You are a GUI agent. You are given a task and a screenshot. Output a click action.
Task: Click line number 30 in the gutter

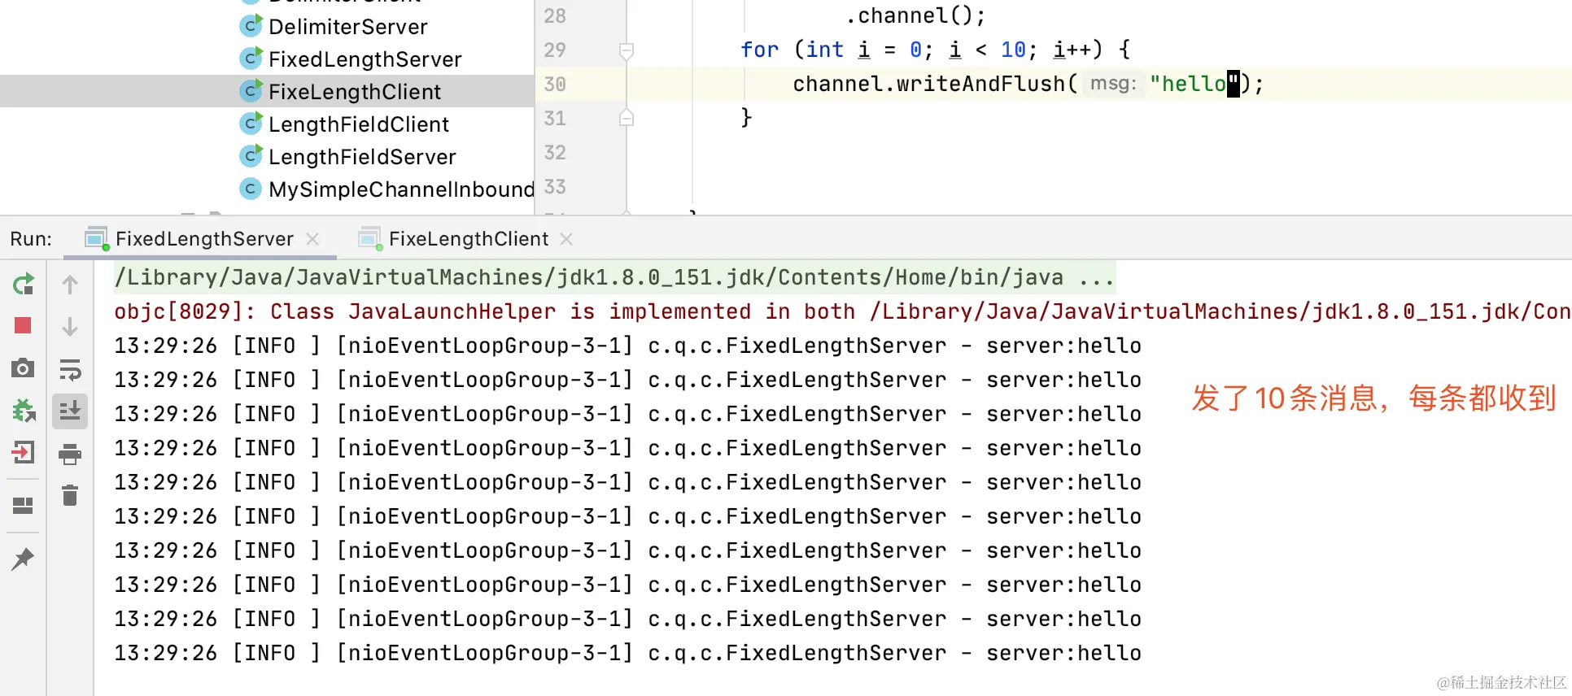tap(555, 84)
